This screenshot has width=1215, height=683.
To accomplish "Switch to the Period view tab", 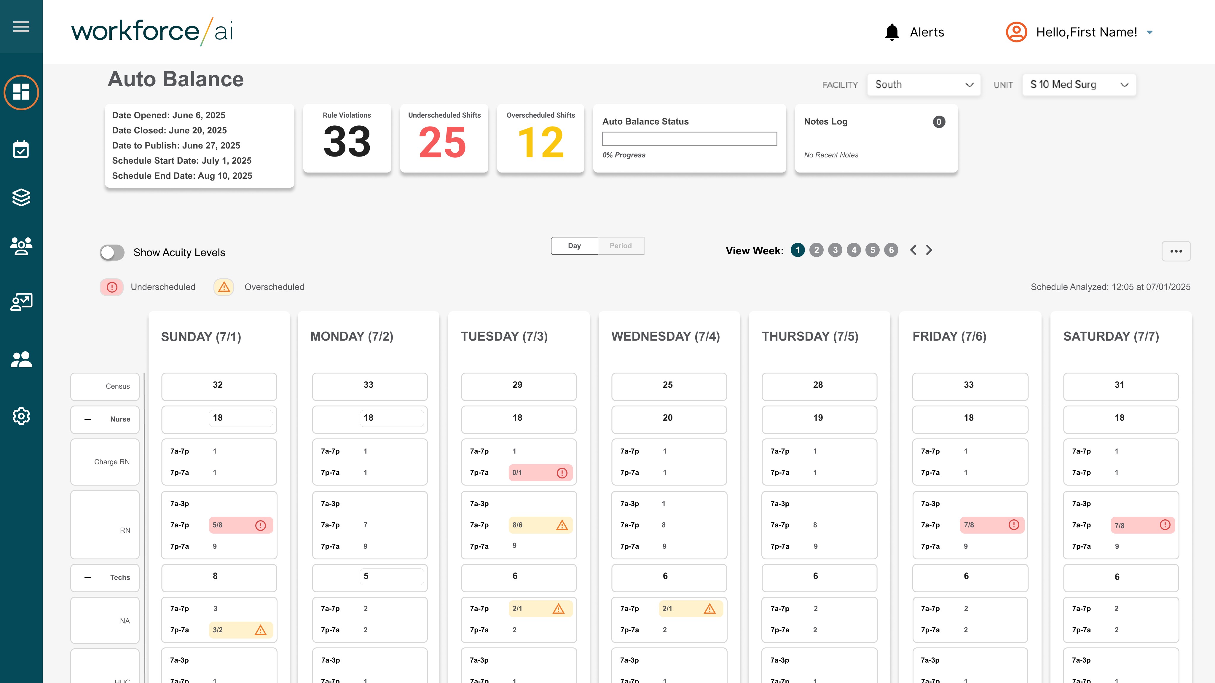I will pyautogui.click(x=620, y=246).
